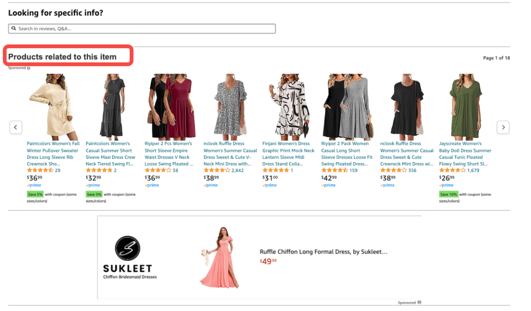
Task: Select the olive green tunic dress image
Action: coord(465,107)
